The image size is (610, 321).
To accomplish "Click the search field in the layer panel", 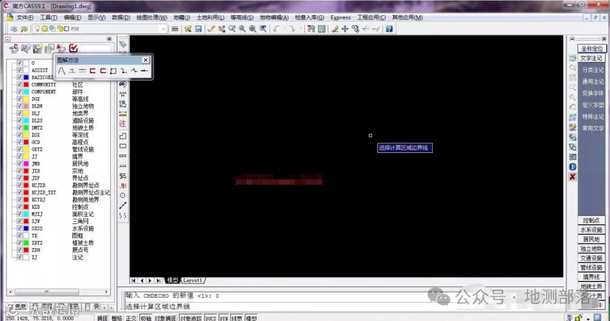I will pyautogui.click(x=95, y=48).
